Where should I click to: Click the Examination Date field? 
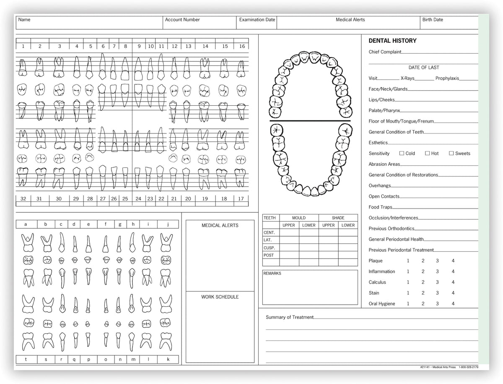tap(257, 23)
